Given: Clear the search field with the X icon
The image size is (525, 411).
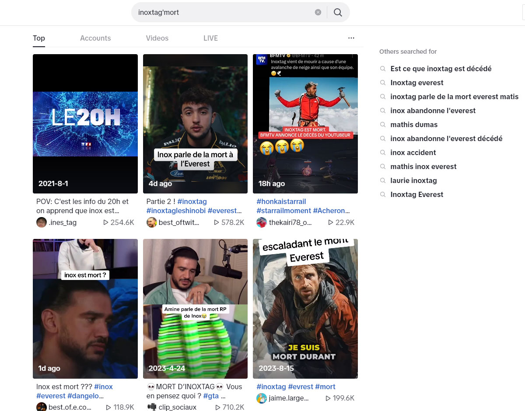Looking at the screenshot, I should (x=318, y=12).
